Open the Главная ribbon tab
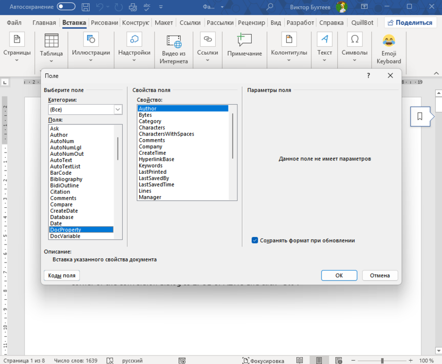 pyautogui.click(x=44, y=23)
